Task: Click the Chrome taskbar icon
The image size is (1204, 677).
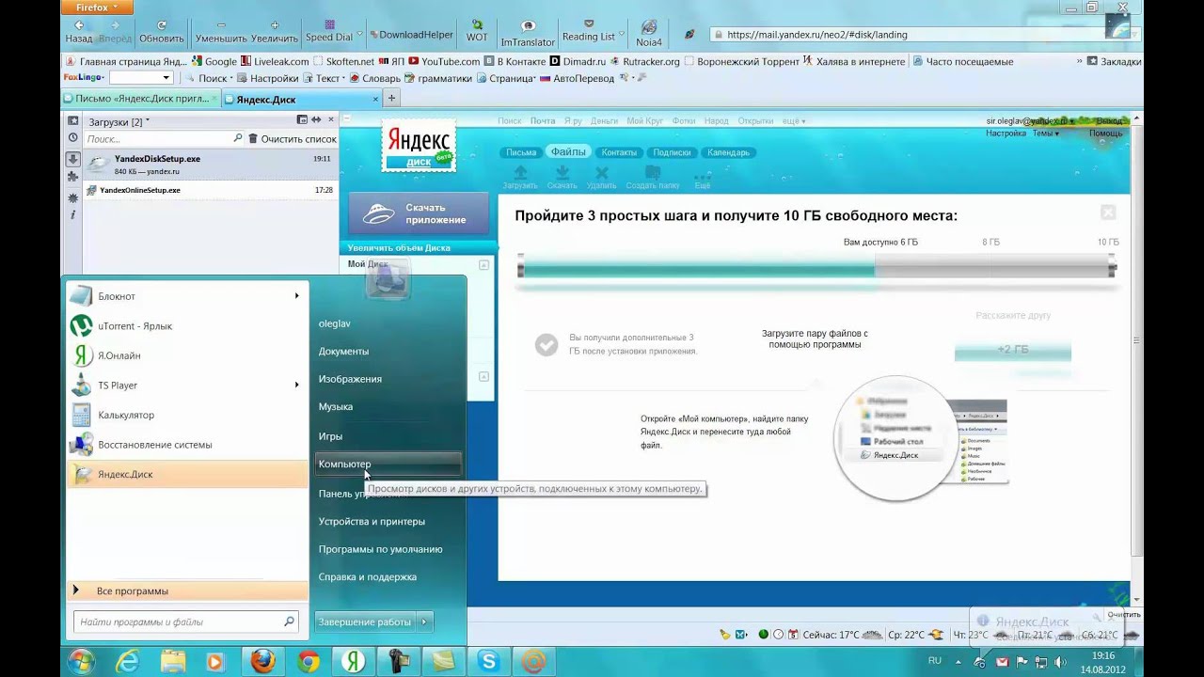Action: [309, 662]
